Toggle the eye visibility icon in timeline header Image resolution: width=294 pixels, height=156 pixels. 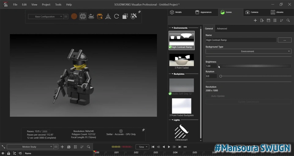pos(3,153)
